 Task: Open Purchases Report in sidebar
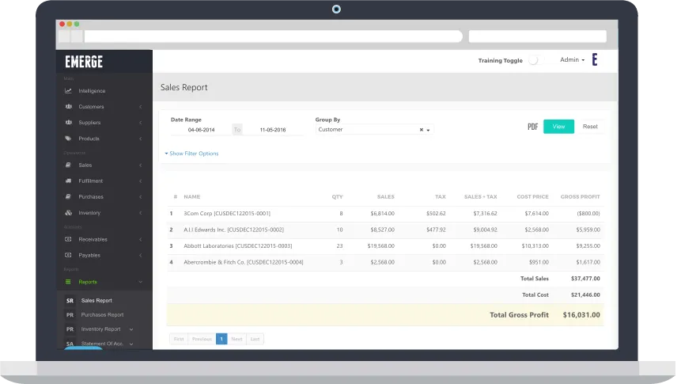tap(102, 315)
